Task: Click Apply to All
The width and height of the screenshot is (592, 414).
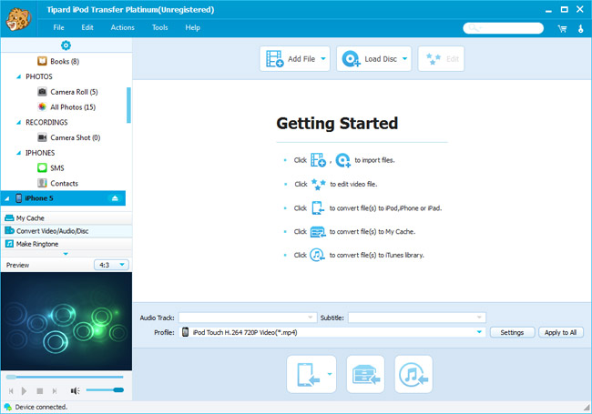Action: pyautogui.click(x=561, y=332)
